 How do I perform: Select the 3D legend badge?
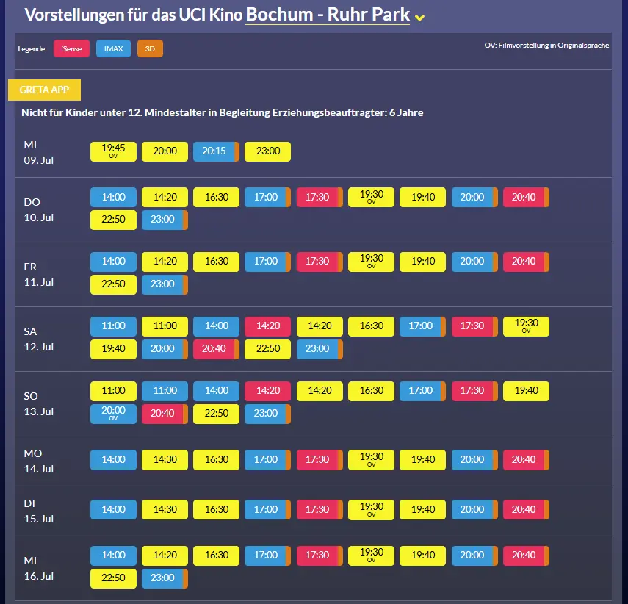(150, 49)
